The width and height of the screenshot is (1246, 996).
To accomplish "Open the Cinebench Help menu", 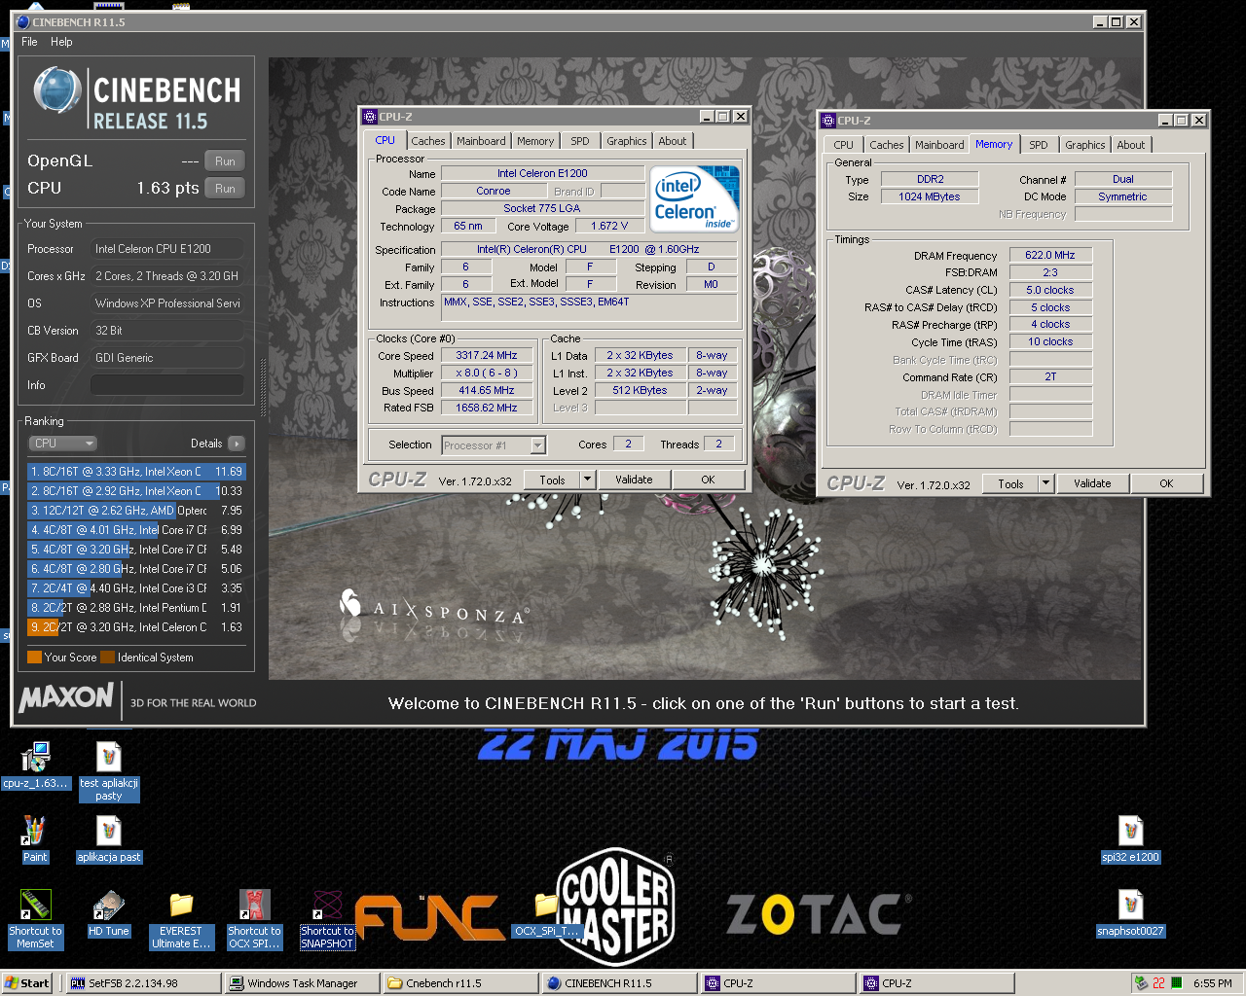I will [61, 42].
